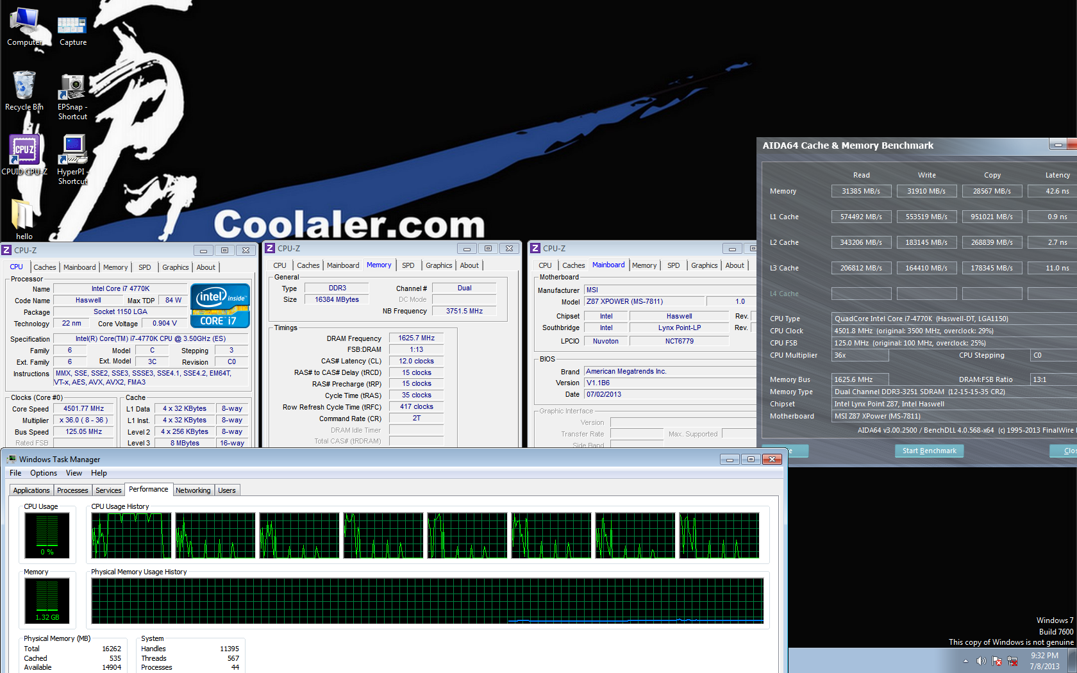Open the About tab in the middle CPU-Z window
The height and width of the screenshot is (673, 1077).
tap(469, 265)
